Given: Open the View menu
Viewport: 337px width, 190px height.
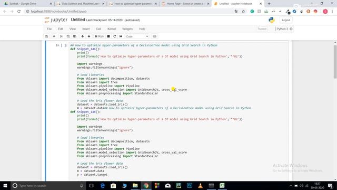Looking at the screenshot, I should (x=73, y=29).
